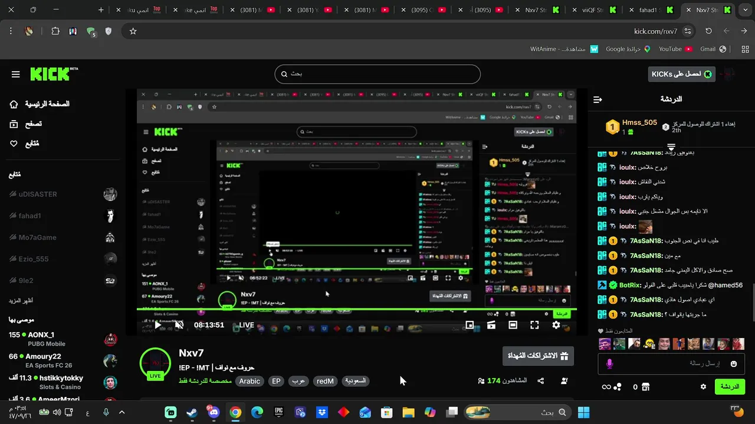Open recommended channel AONX_1
The image size is (755, 424).
63,339
